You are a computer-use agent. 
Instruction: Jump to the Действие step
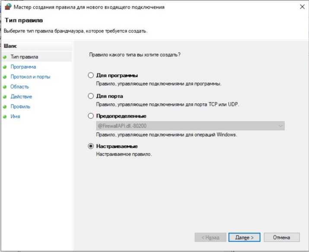click(21, 96)
